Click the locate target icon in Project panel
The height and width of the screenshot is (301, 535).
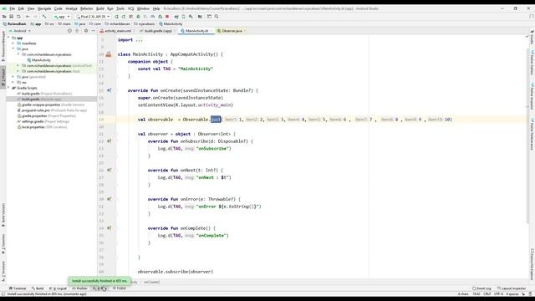click(69, 31)
